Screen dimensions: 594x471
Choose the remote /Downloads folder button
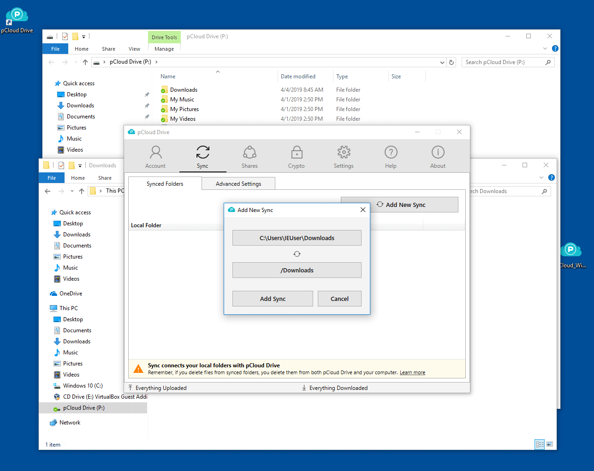(x=297, y=271)
